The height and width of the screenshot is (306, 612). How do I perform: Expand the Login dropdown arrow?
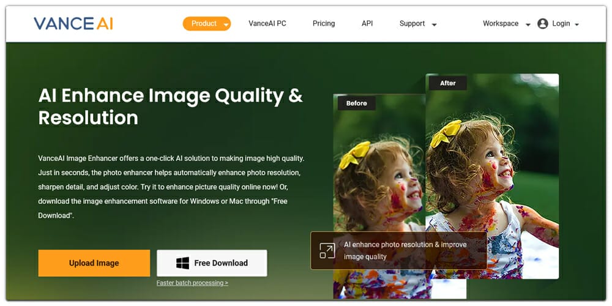point(577,24)
